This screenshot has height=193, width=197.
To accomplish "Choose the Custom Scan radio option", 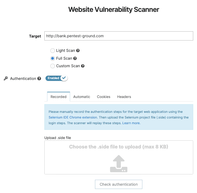I will (x=52, y=66).
